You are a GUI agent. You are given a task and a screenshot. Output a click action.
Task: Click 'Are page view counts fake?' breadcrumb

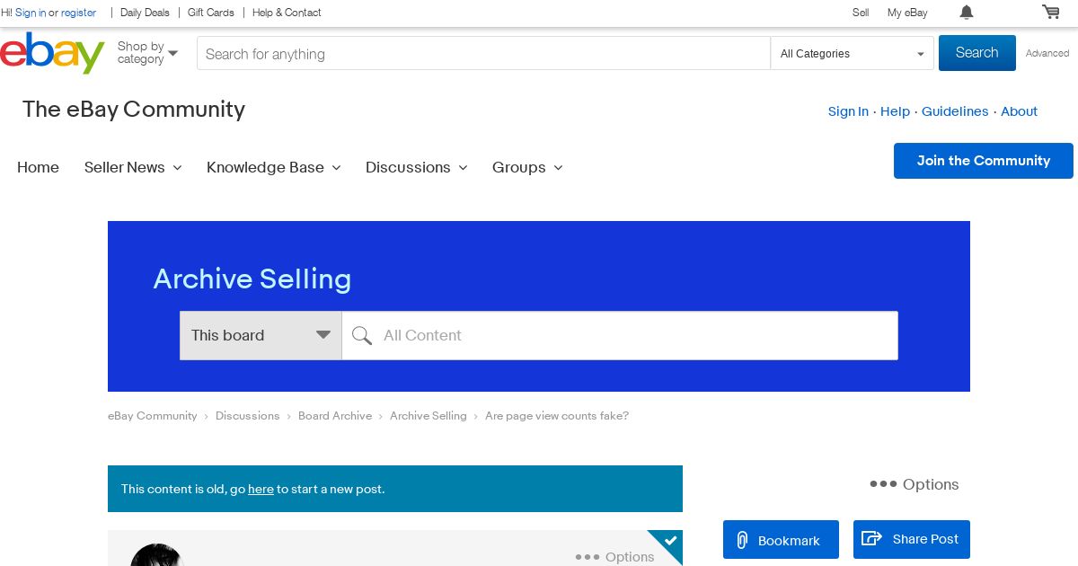coord(557,416)
